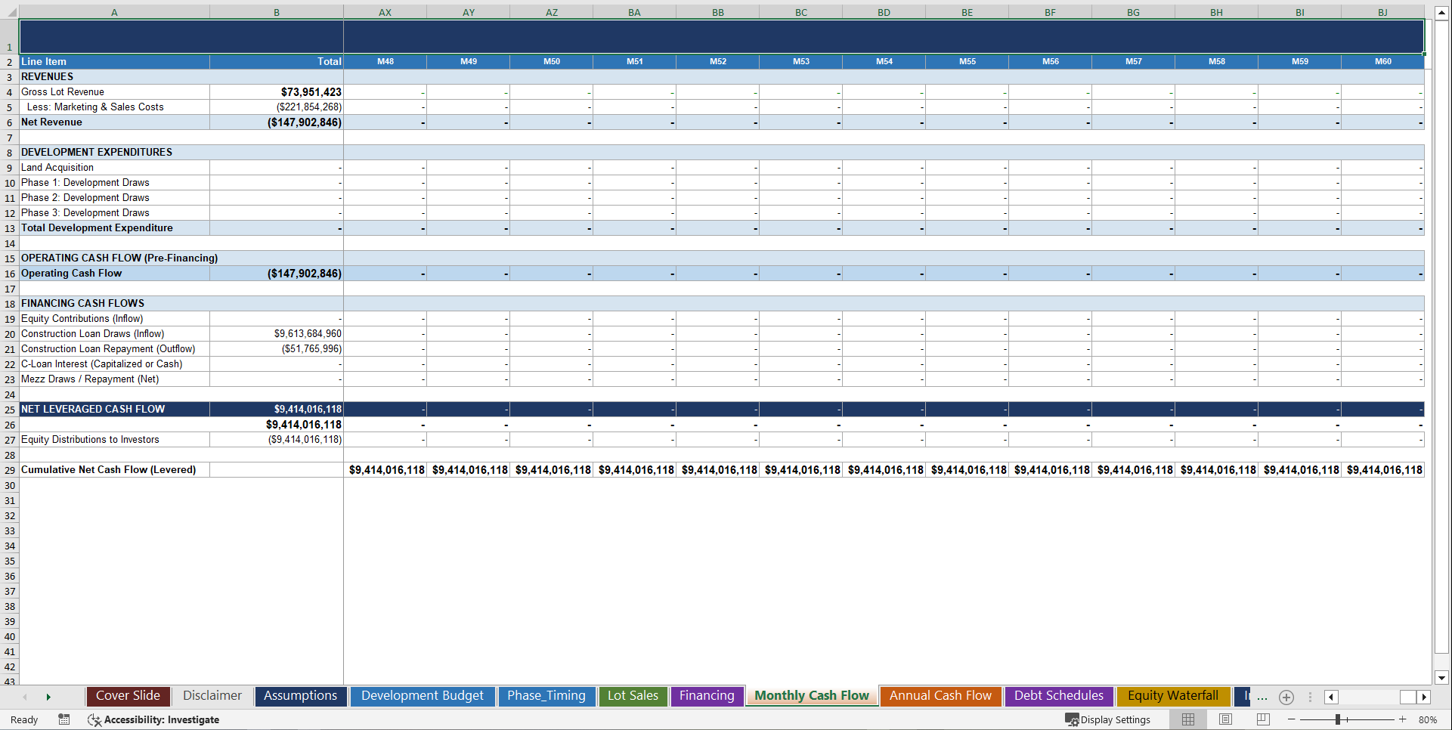Switch to the Financing sheet tab

707,696
